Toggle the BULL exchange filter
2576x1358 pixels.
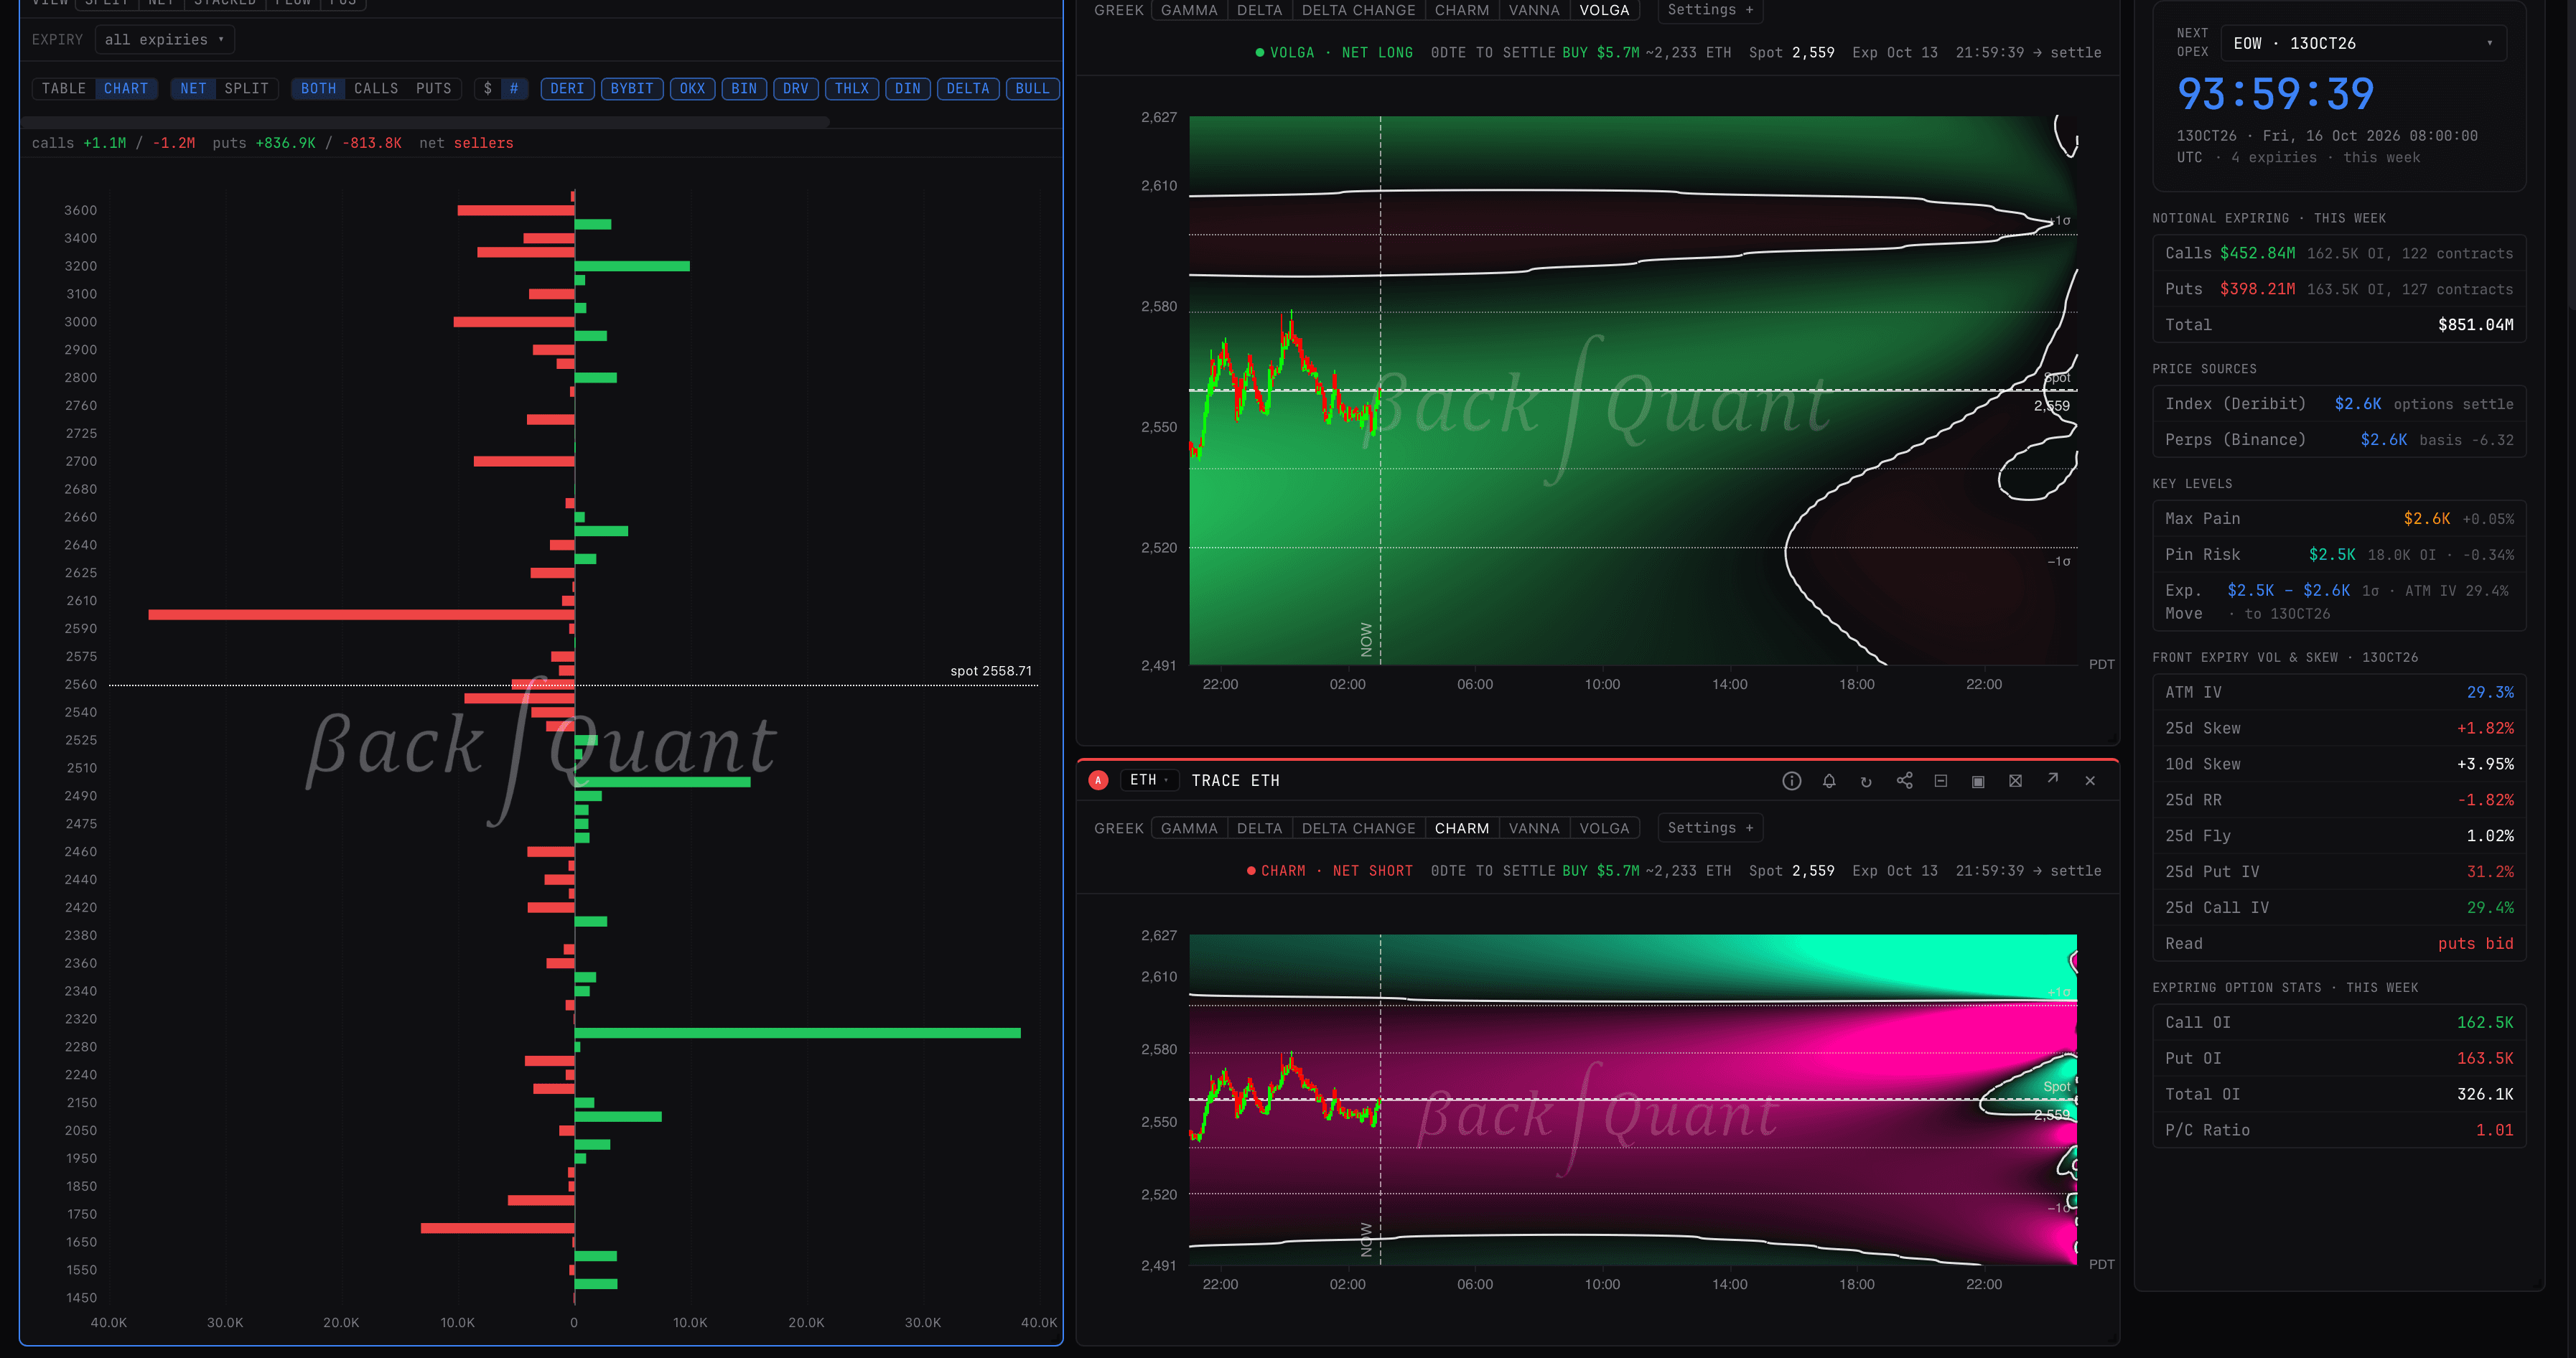tap(1033, 89)
